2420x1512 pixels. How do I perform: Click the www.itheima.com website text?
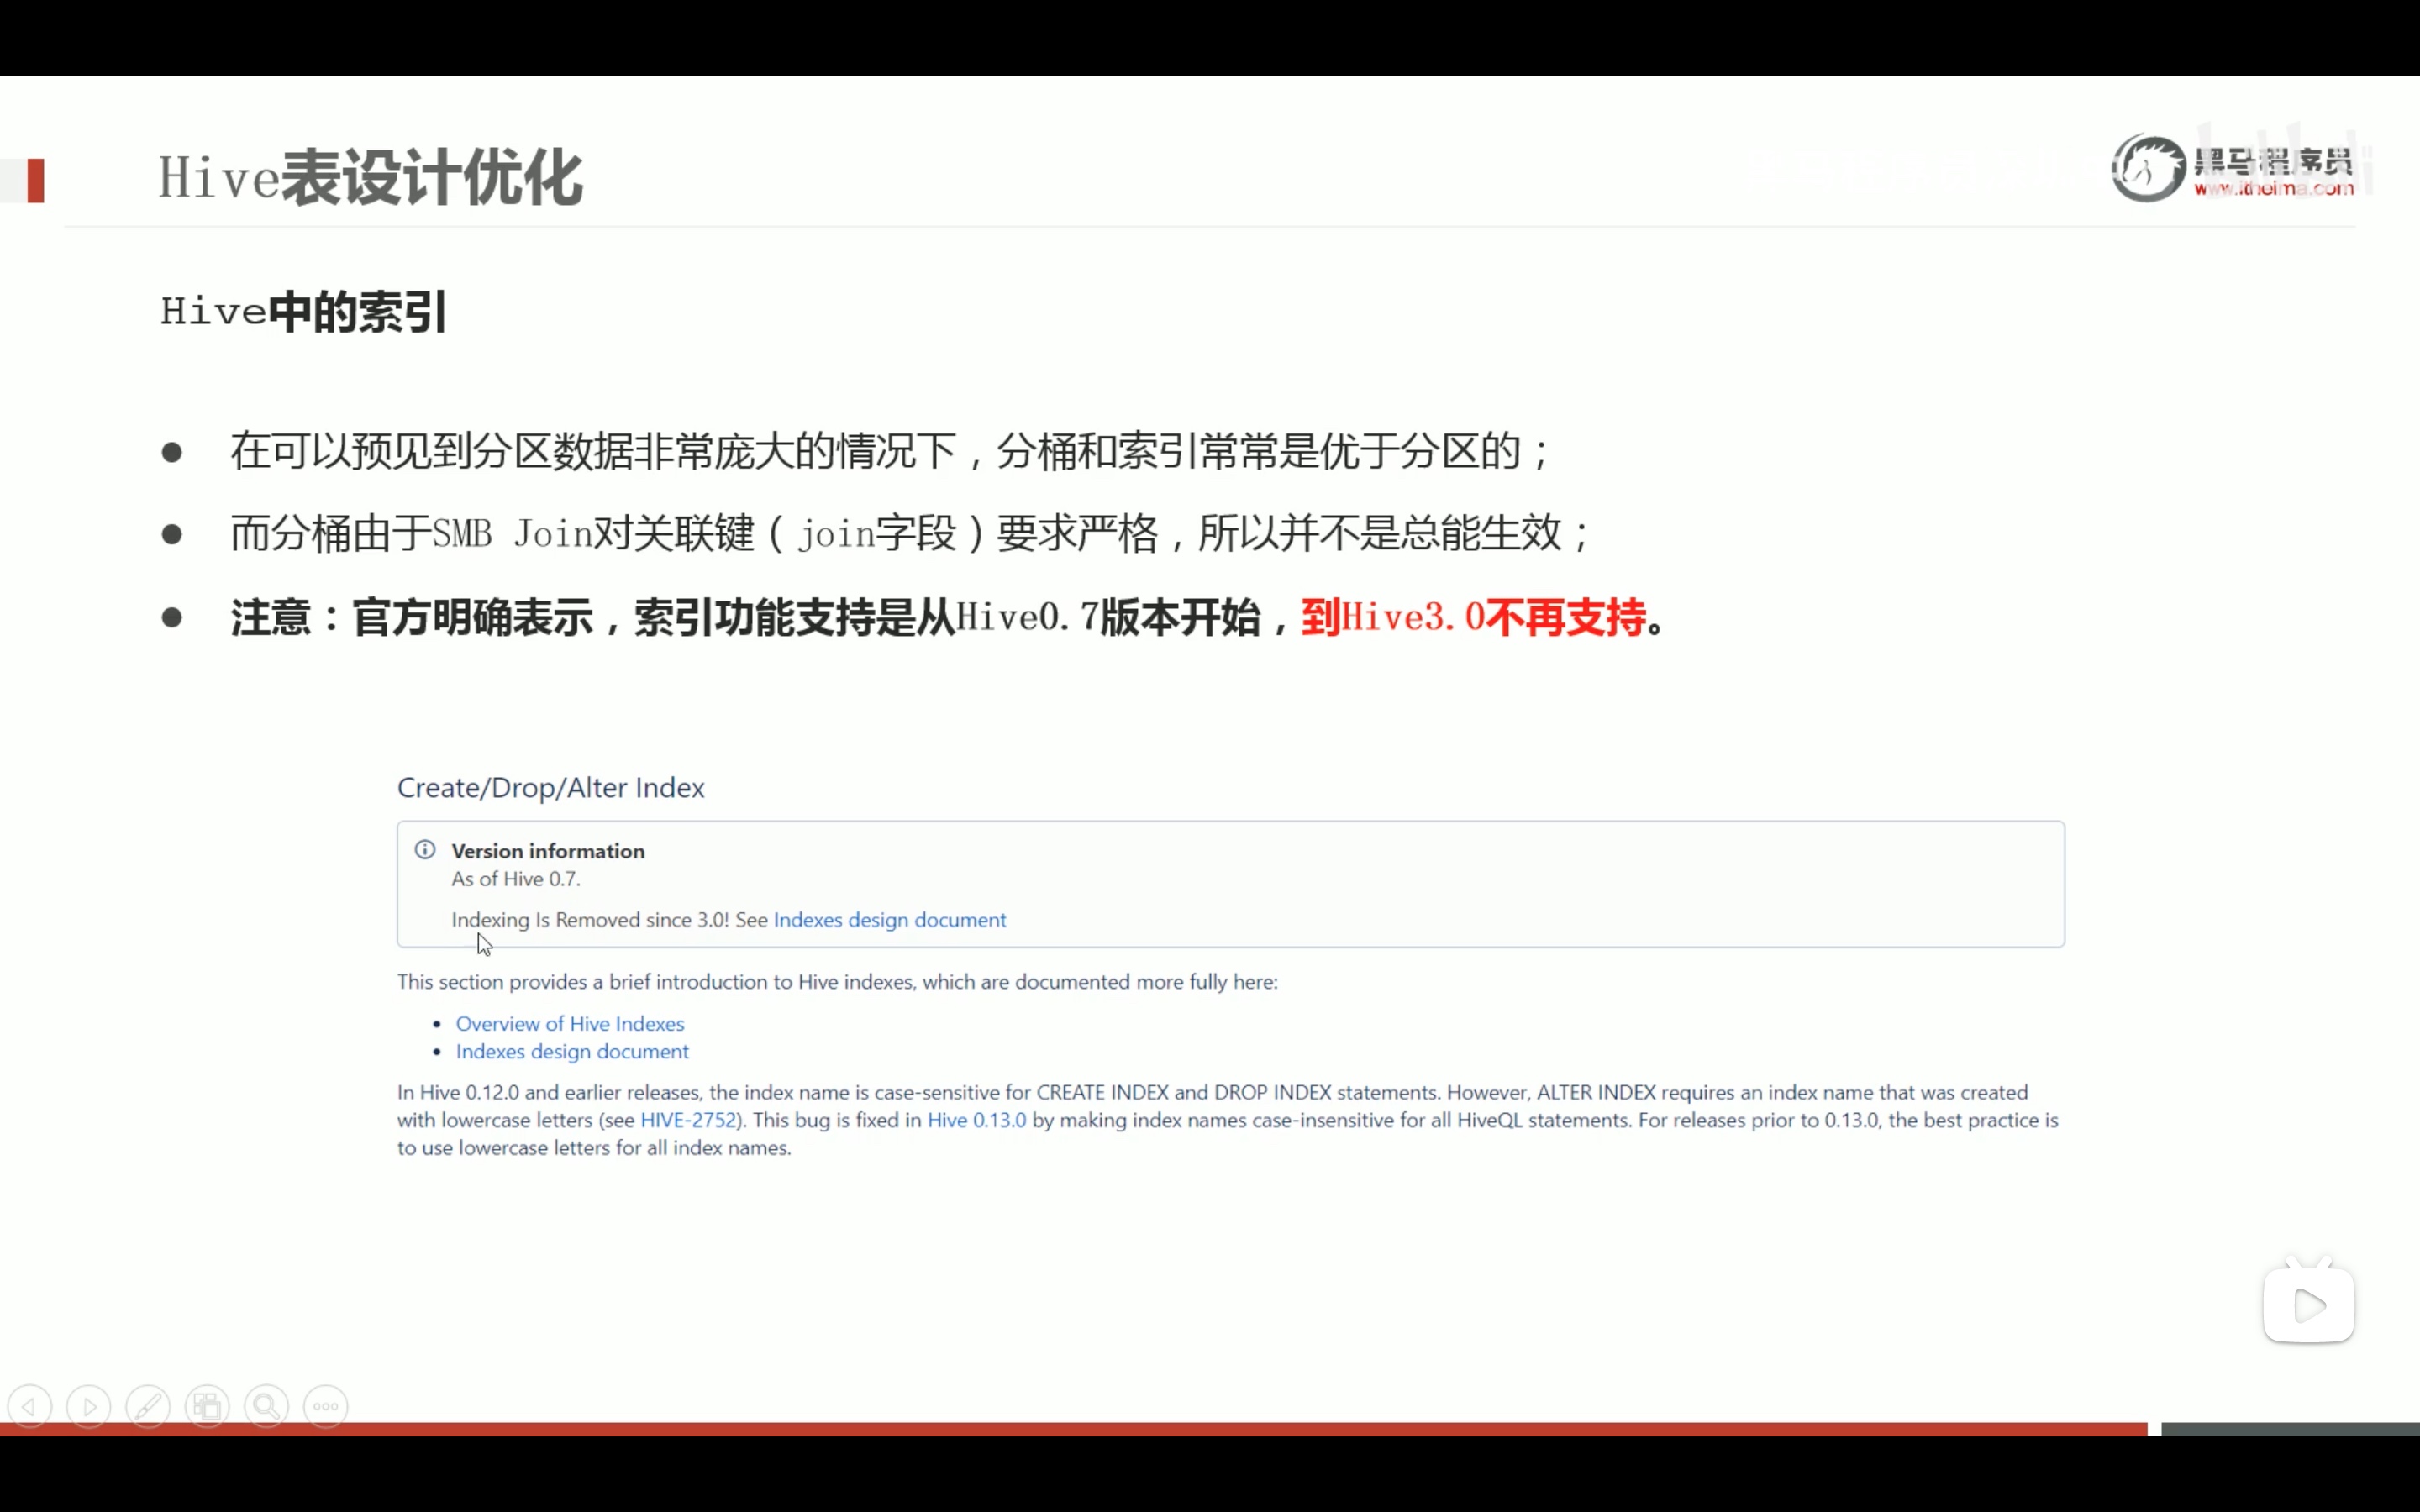coord(2274,189)
